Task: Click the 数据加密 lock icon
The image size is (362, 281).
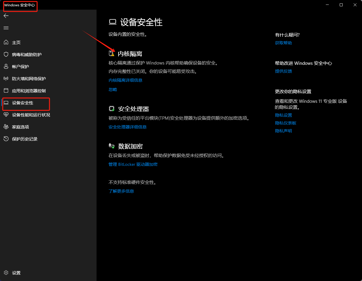Action: (x=112, y=146)
